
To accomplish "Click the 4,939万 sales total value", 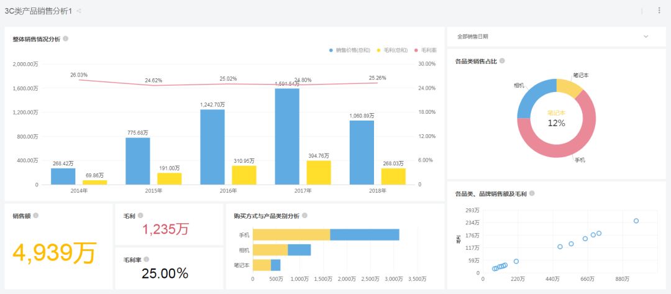I will pos(54,253).
